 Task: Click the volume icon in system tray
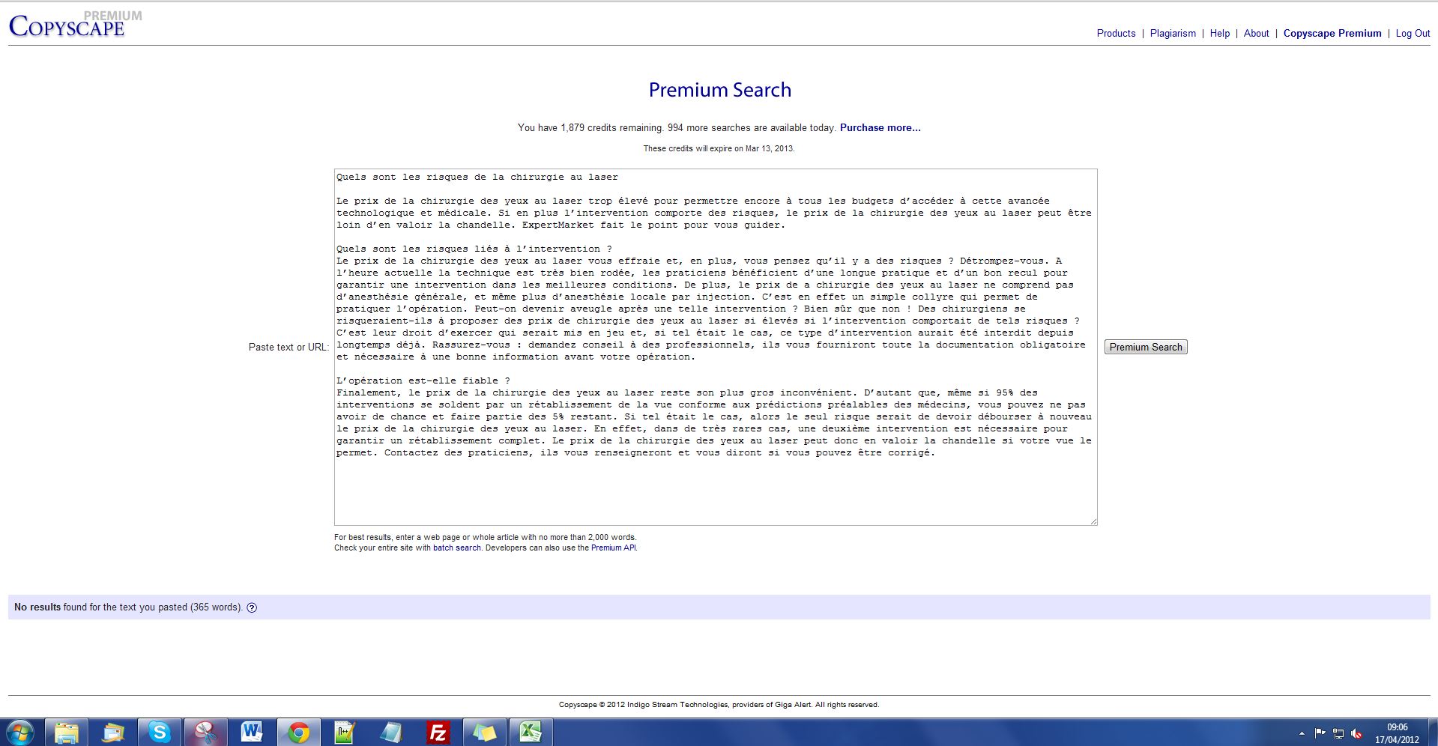point(1356,733)
